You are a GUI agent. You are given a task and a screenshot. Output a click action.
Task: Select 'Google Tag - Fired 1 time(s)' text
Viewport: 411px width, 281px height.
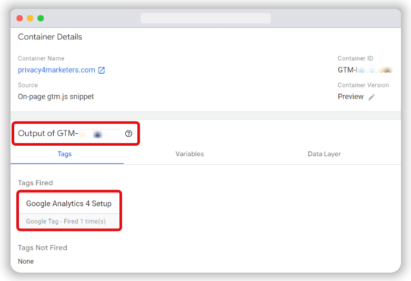(x=66, y=222)
